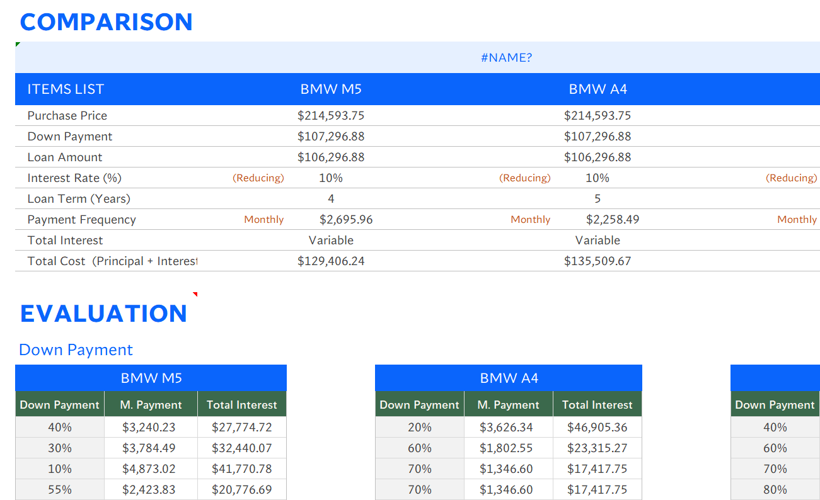The width and height of the screenshot is (820, 500).
Task: Select the $32,440.07 cell
Action: click(x=242, y=448)
